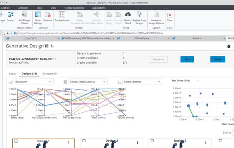Screen dimensions: 234x148
Task: Click browser home globe icon
Action: pyautogui.click(x=16, y=33)
